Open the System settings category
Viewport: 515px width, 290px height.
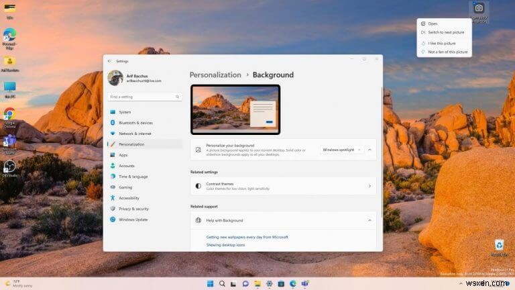pyautogui.click(x=145, y=112)
